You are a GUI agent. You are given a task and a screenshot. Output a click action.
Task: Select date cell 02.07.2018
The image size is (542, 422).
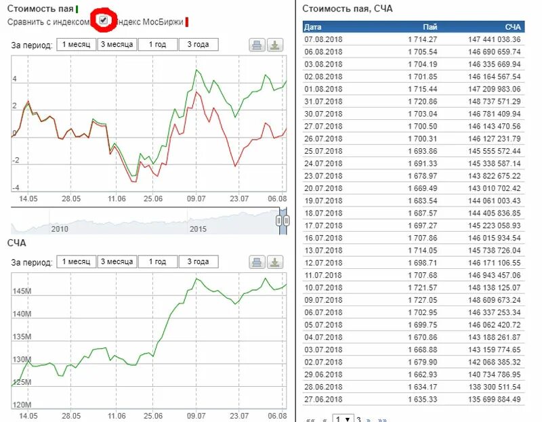[x=323, y=362]
